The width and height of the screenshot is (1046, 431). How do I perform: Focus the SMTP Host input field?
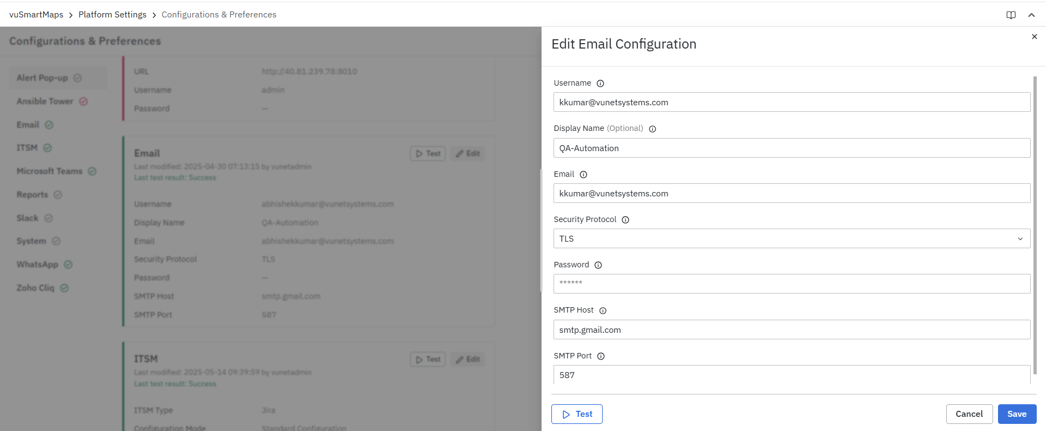791,330
